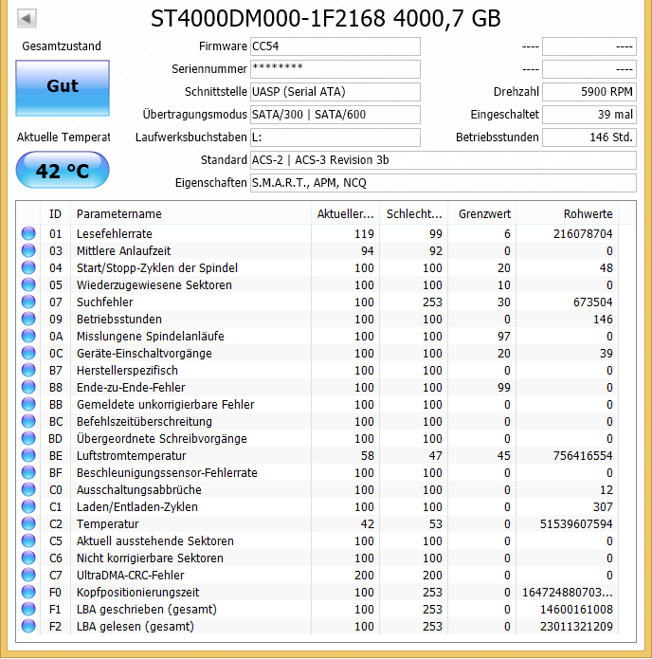Click status circle of Ausschaltungsabbrüche

(x=28, y=489)
